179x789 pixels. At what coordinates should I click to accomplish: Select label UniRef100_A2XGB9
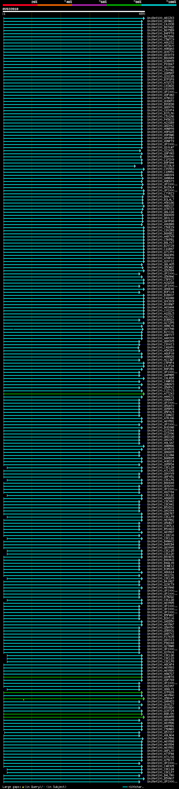(x=161, y=123)
